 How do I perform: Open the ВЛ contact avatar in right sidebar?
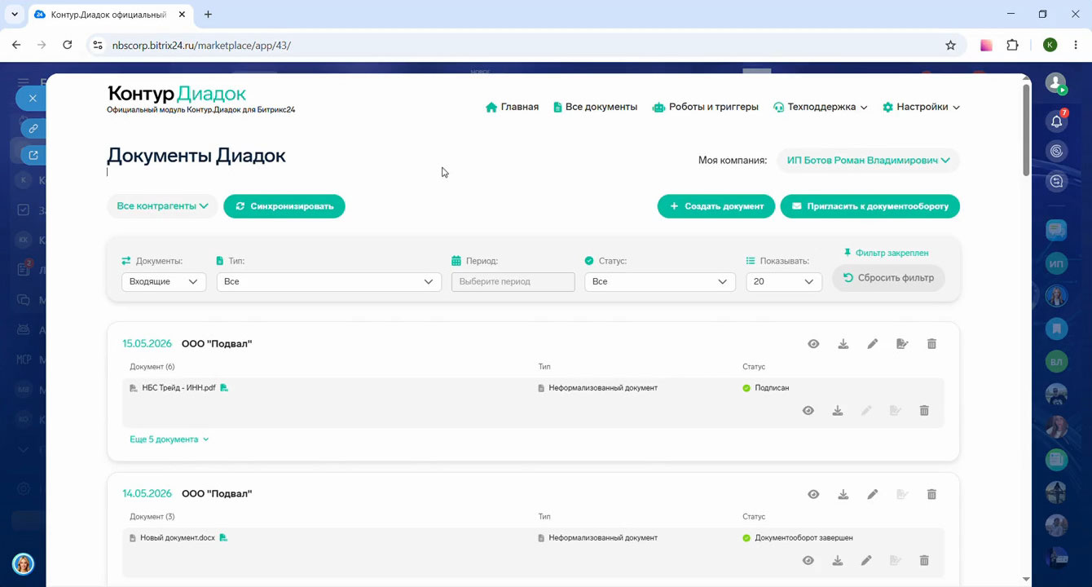(x=1057, y=361)
